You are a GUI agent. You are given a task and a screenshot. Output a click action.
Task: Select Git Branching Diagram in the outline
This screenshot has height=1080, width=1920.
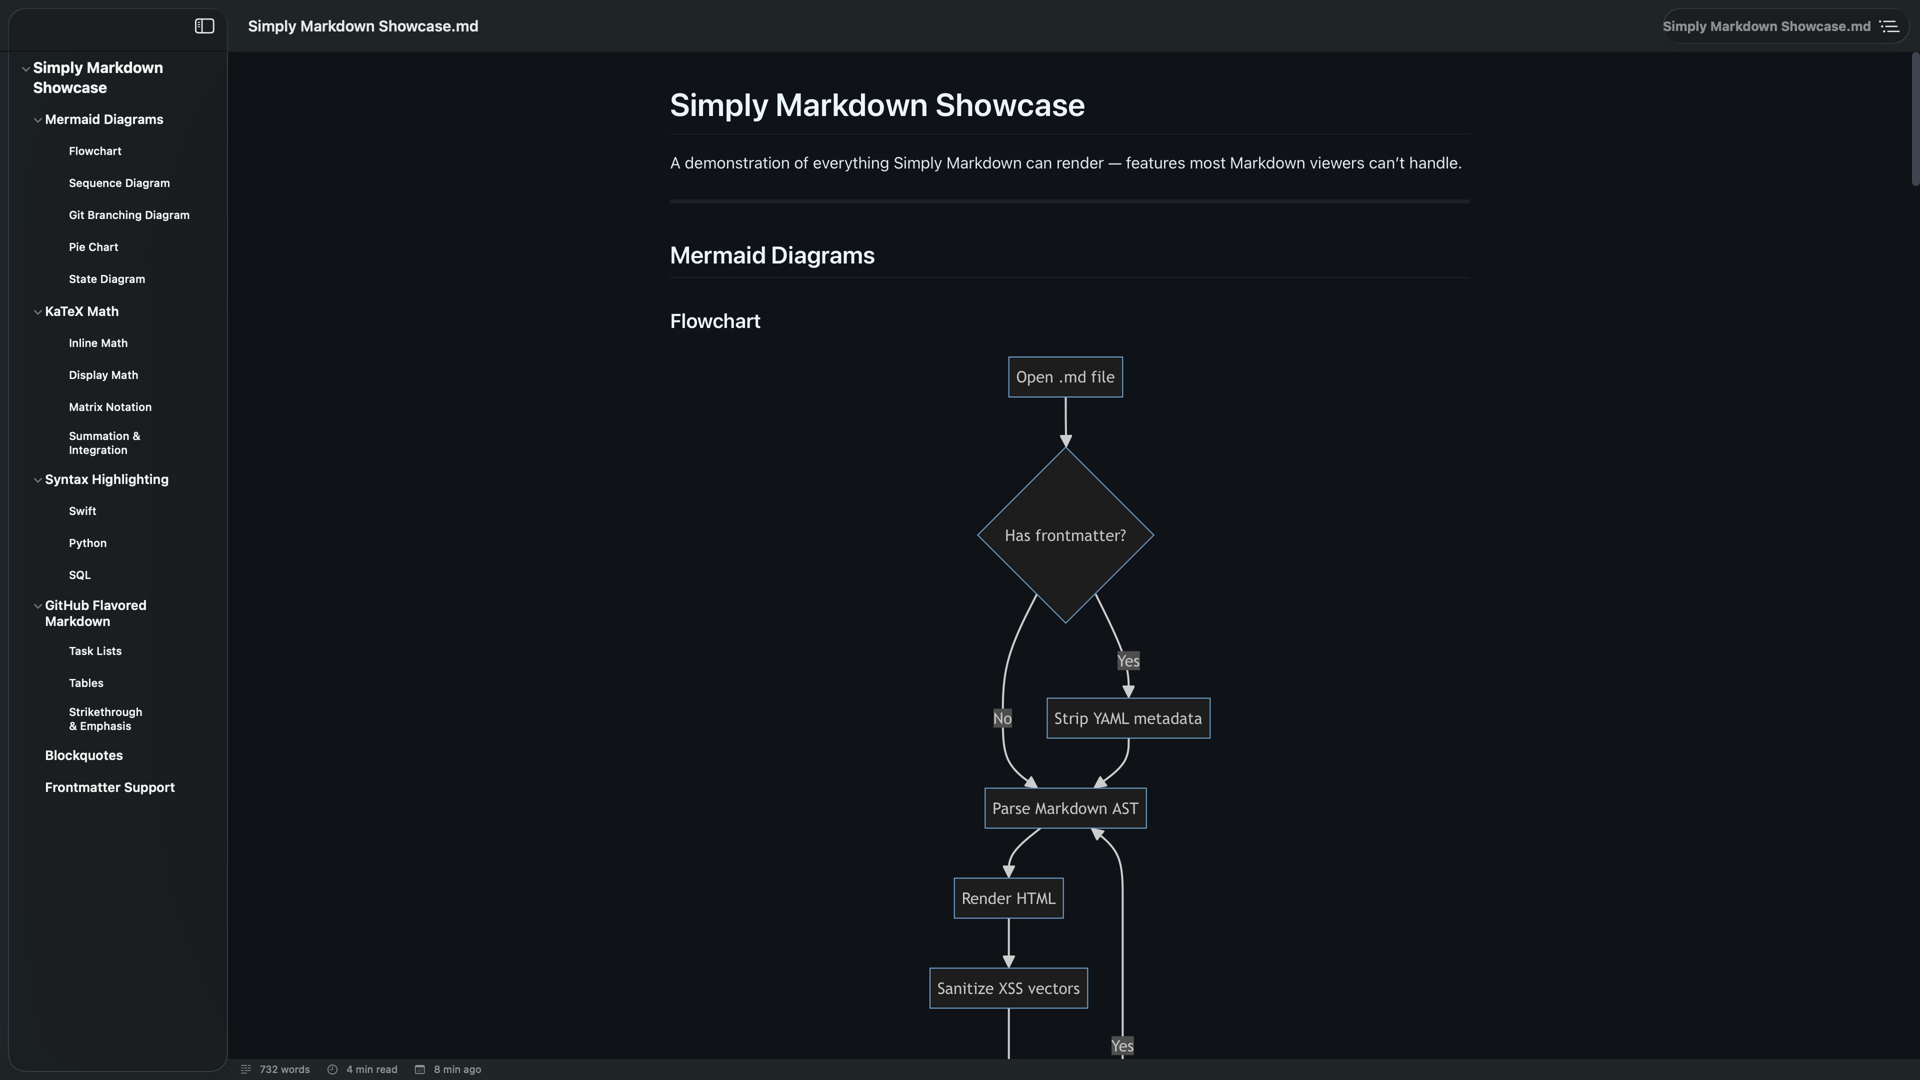point(129,214)
